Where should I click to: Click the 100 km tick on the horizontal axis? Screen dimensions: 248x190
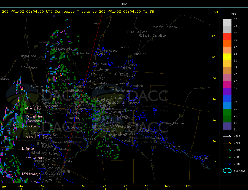pos(167,186)
